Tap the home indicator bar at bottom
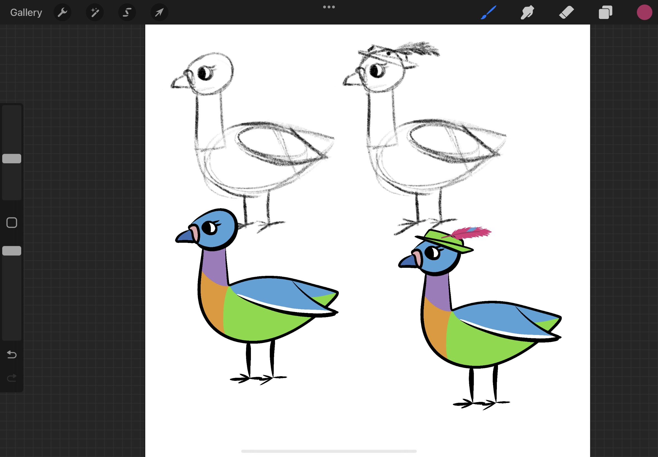Image resolution: width=658 pixels, height=457 pixels. coord(329,451)
